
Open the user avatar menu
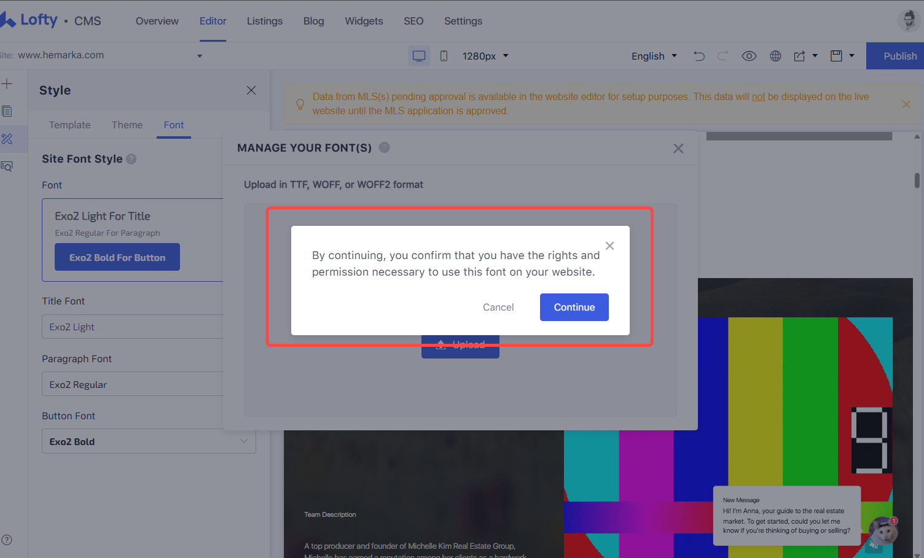(909, 20)
